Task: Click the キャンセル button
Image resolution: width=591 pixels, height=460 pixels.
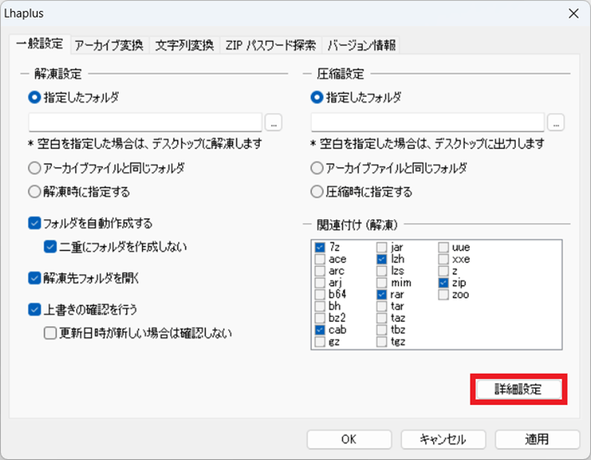Action: coord(443,439)
